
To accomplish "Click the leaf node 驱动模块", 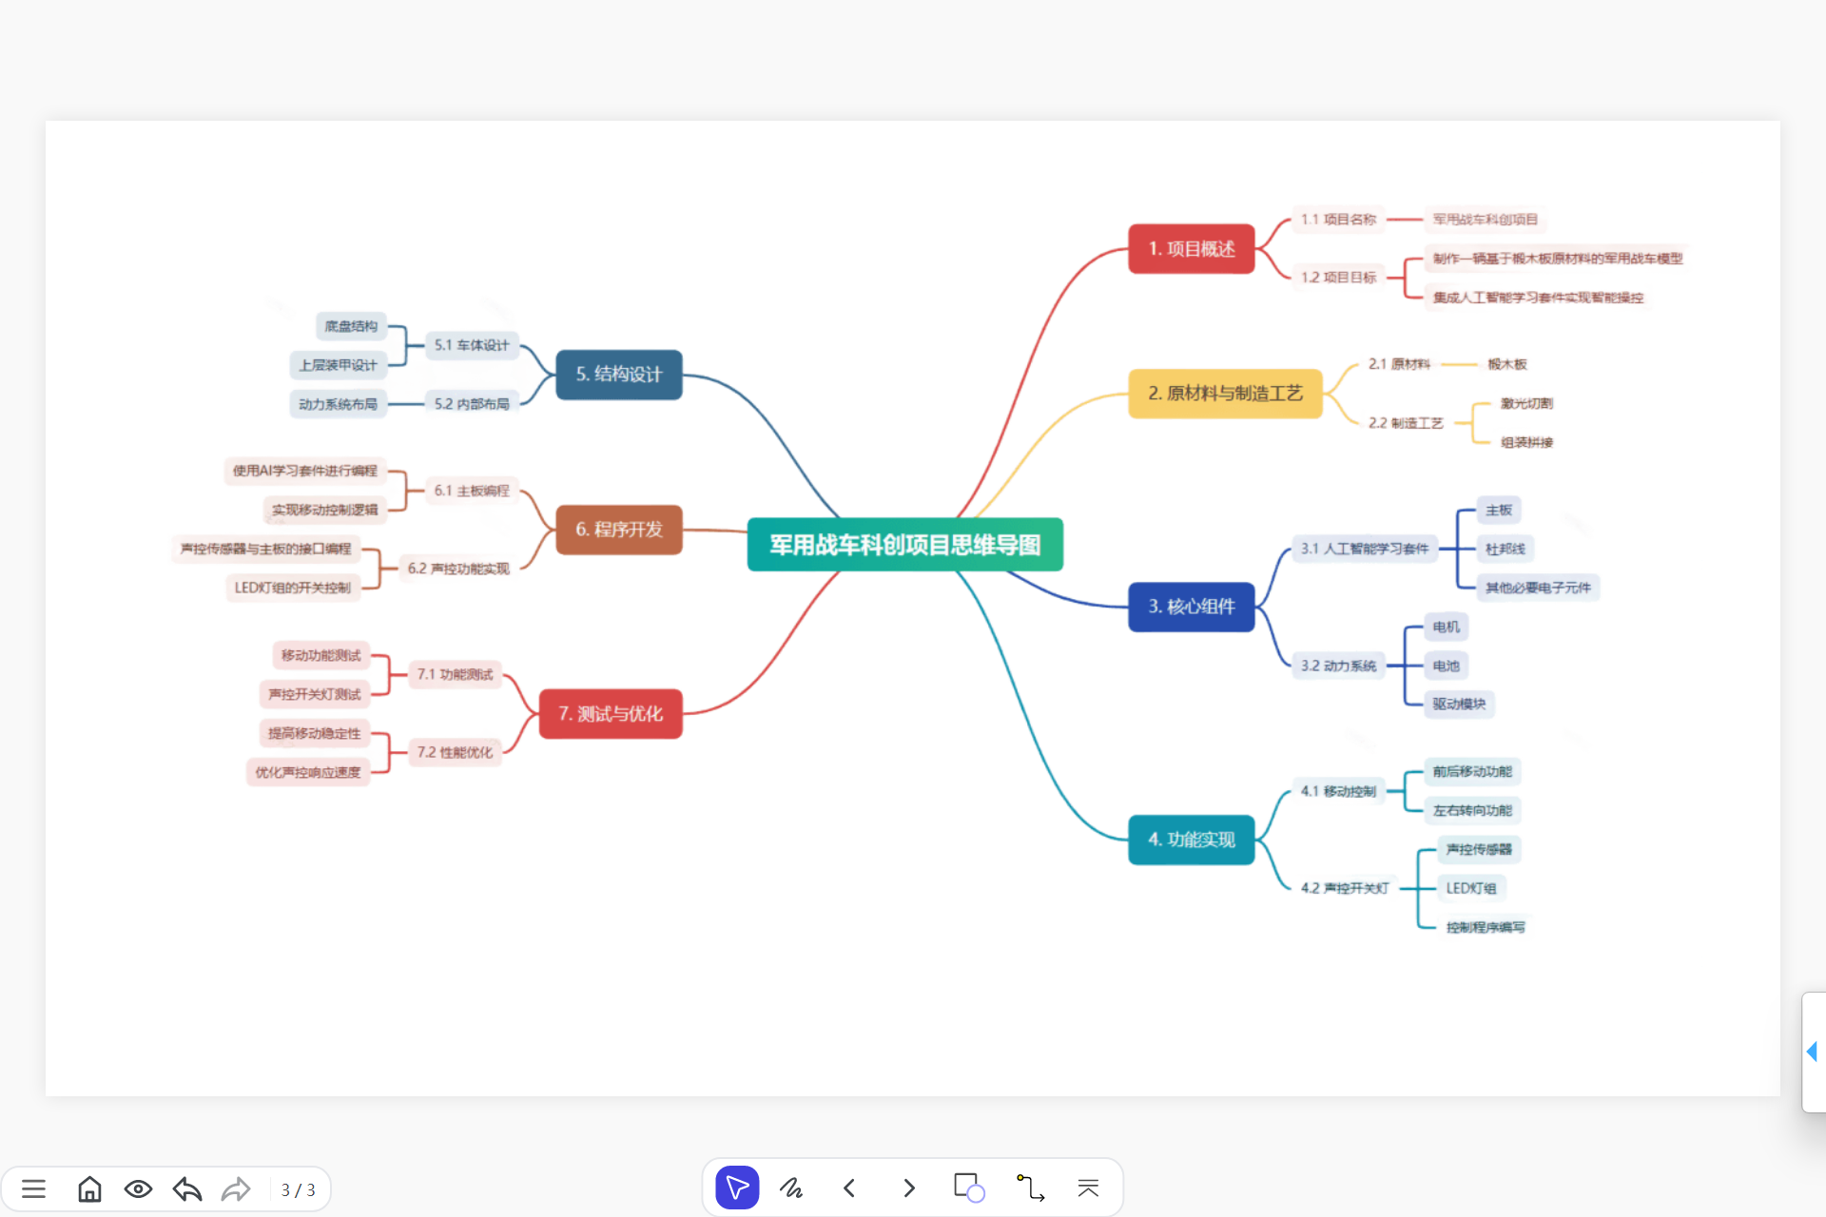I will 1459,705.
